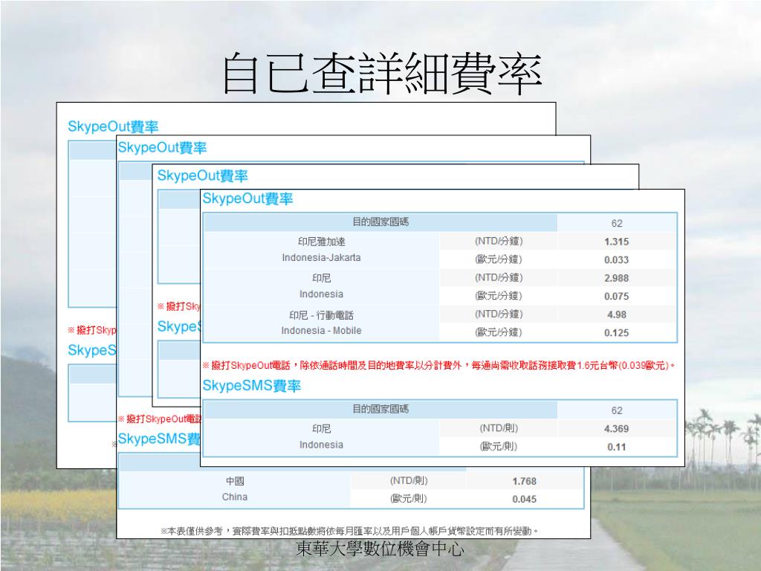Select the 1.768 China SMS rate
Viewport: 761px width, 571px height.
[x=524, y=481]
